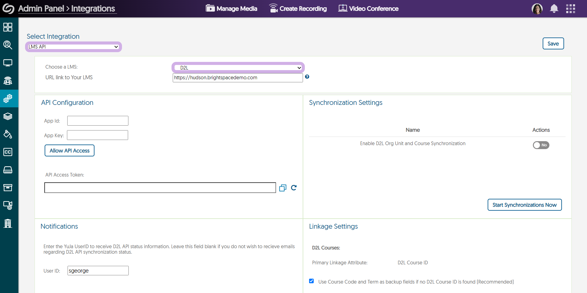The height and width of the screenshot is (293, 587).
Task: Expand the Choose a LMS D2L dropdown
Action: pyautogui.click(x=238, y=68)
